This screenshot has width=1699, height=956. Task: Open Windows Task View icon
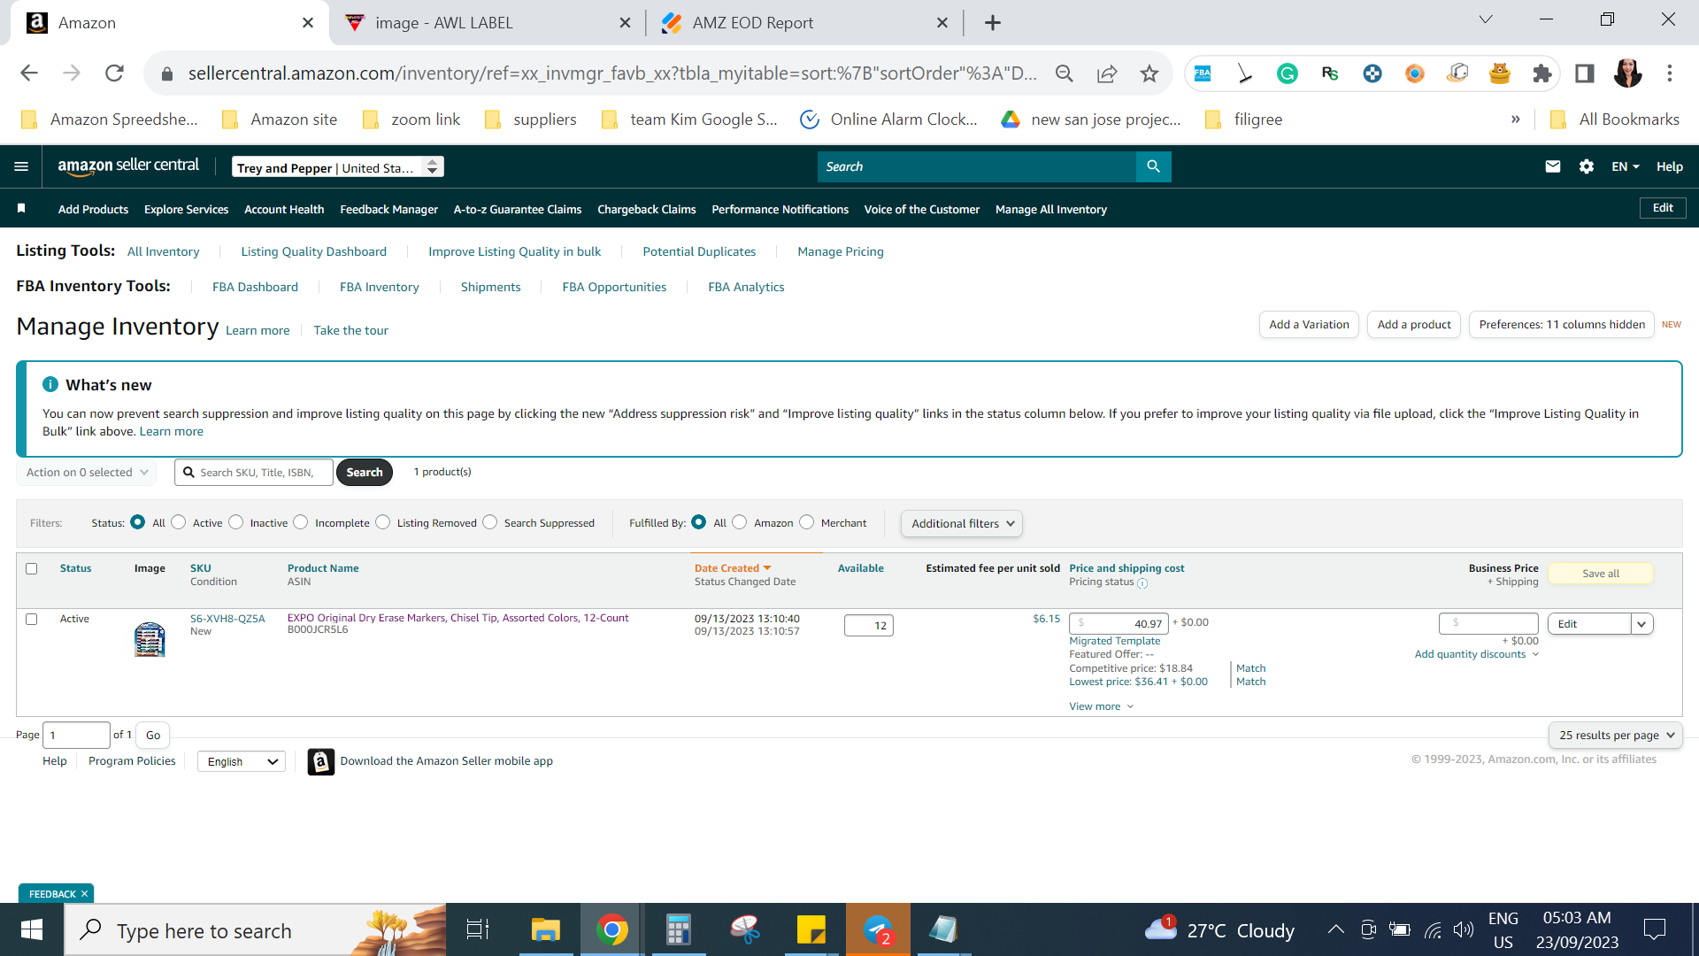[478, 929]
